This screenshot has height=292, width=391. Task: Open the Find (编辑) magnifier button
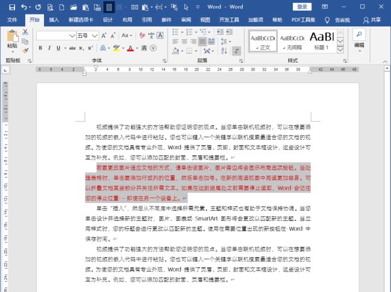(359, 35)
